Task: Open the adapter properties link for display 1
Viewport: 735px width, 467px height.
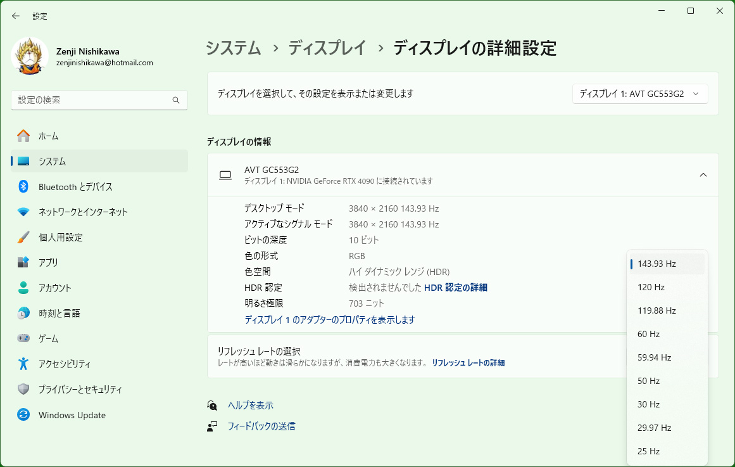Action: pos(330,320)
